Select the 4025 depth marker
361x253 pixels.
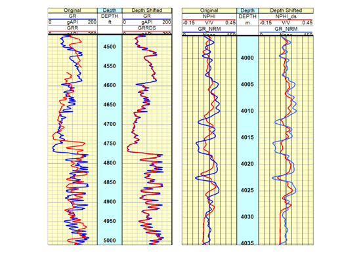coord(247,190)
